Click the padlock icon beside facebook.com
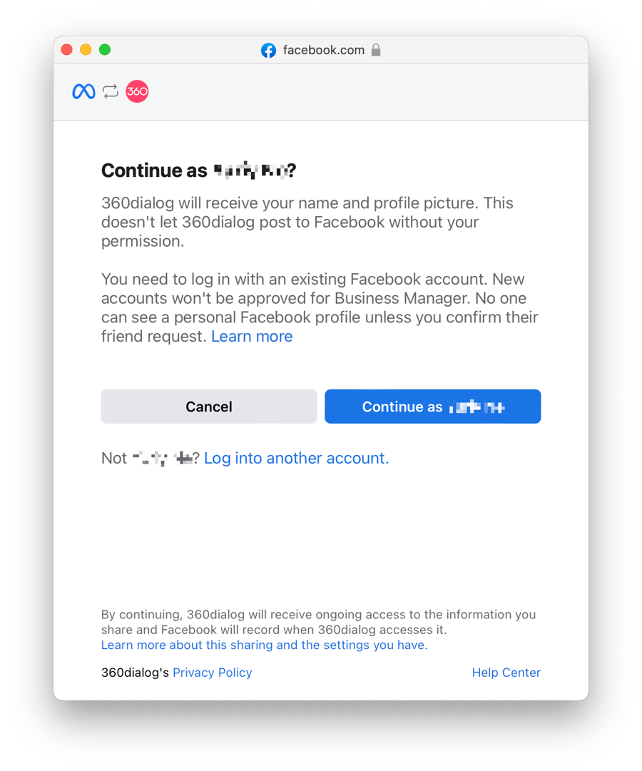This screenshot has height=771, width=642. (x=376, y=50)
